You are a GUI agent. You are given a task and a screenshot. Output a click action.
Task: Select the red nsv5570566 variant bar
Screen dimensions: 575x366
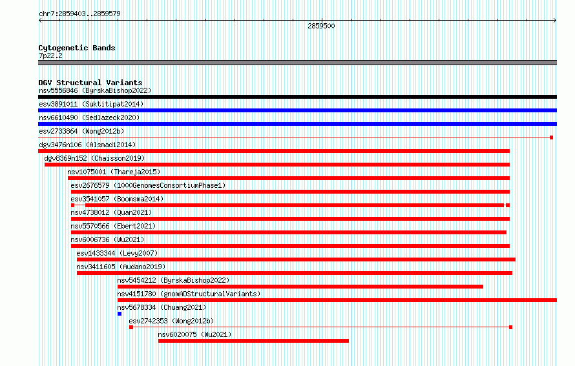click(289, 232)
